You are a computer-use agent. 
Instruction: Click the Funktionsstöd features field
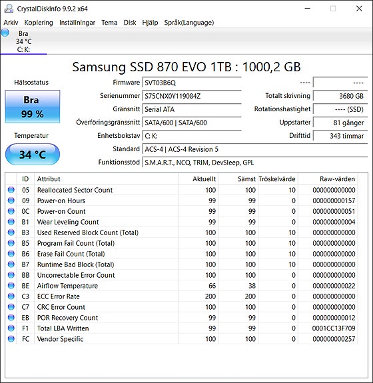coord(255,163)
